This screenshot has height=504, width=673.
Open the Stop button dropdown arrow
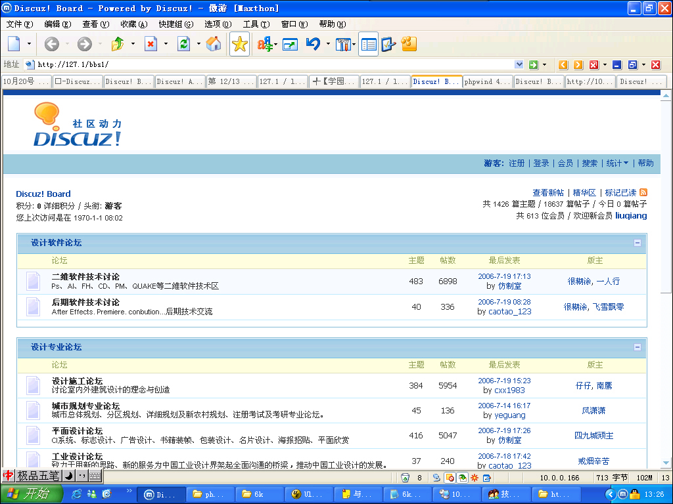pos(166,44)
